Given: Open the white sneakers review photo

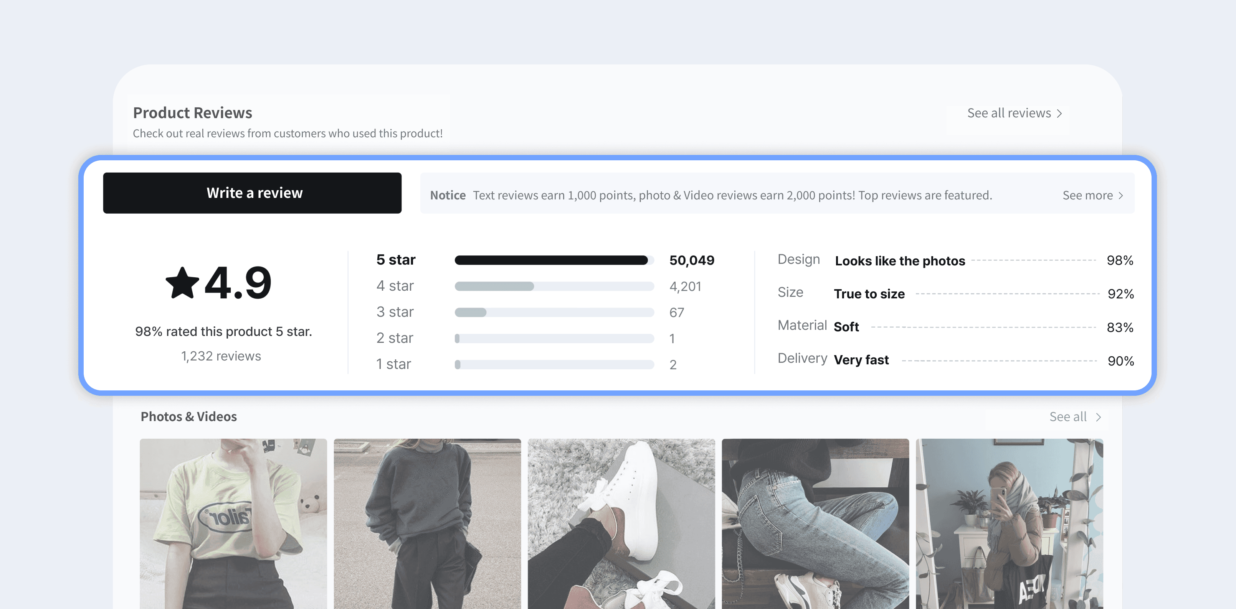Looking at the screenshot, I should [621, 523].
